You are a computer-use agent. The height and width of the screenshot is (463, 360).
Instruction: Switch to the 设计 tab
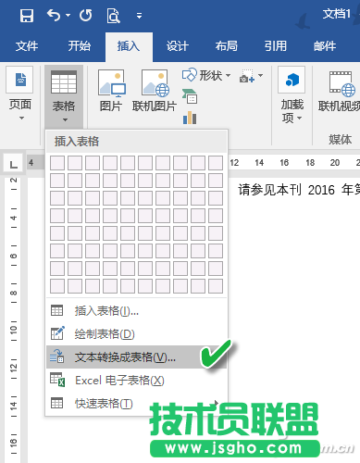point(178,46)
